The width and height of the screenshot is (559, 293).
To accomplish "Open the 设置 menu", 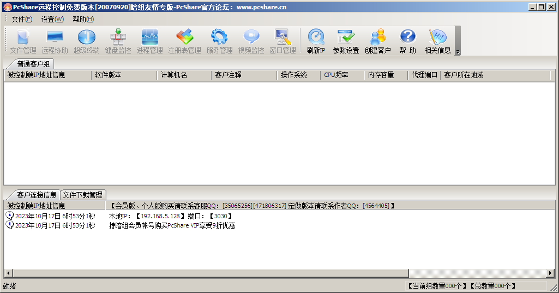I will point(52,19).
